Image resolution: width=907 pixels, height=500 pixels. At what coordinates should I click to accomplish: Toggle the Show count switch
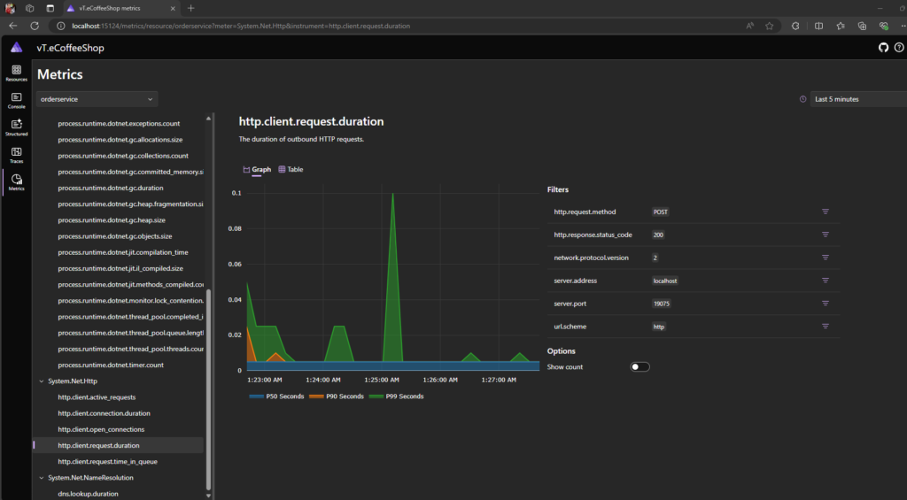(x=640, y=367)
